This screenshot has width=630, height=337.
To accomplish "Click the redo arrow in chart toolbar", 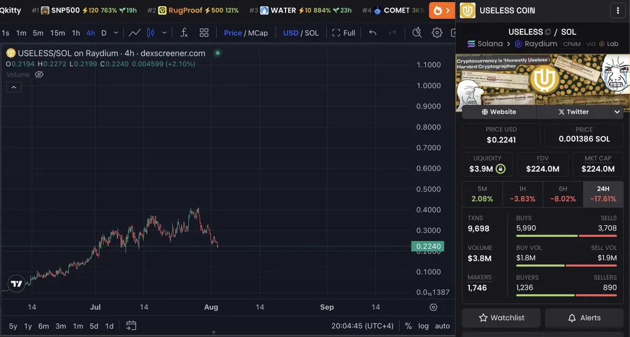I will tap(392, 33).
